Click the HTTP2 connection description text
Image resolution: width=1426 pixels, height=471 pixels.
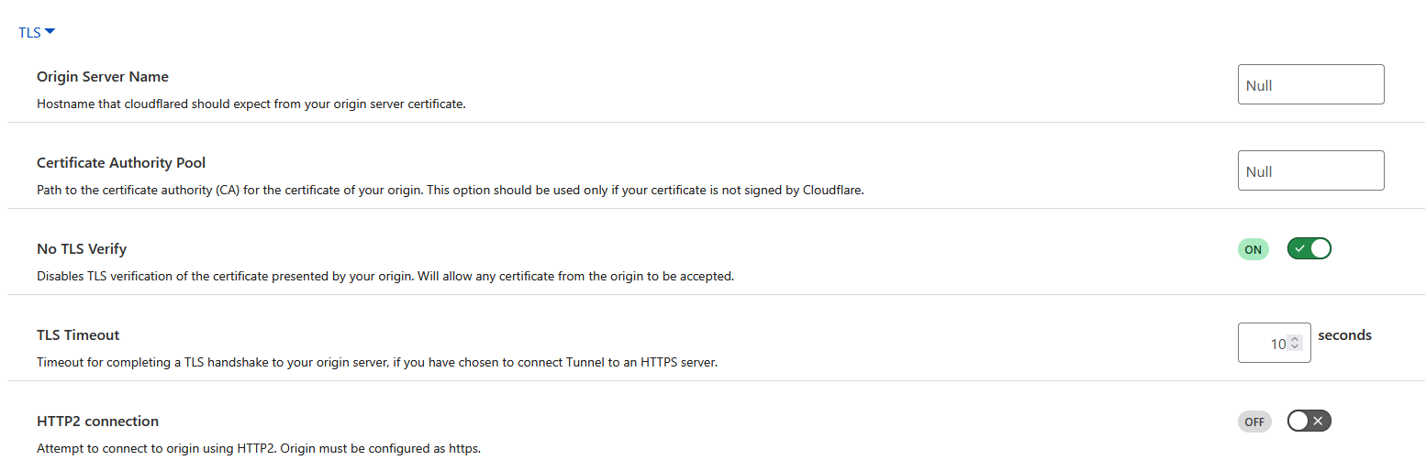click(259, 448)
